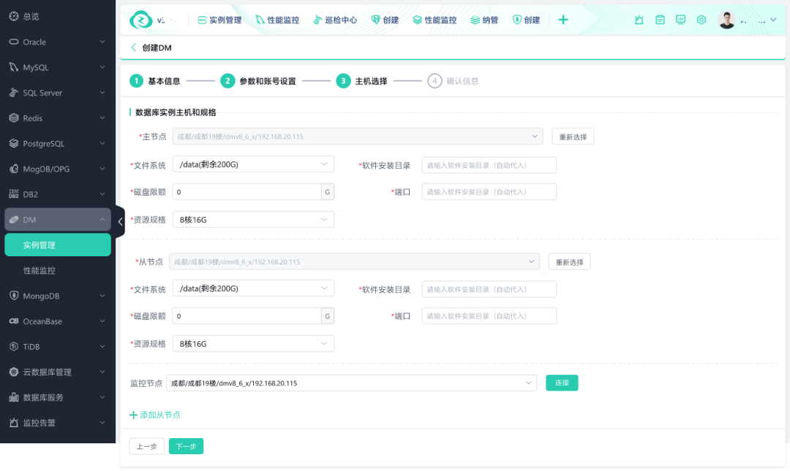Screen dimensions: 790x471
Task: Focus main node 磁盘限额 input
Action: (x=247, y=192)
